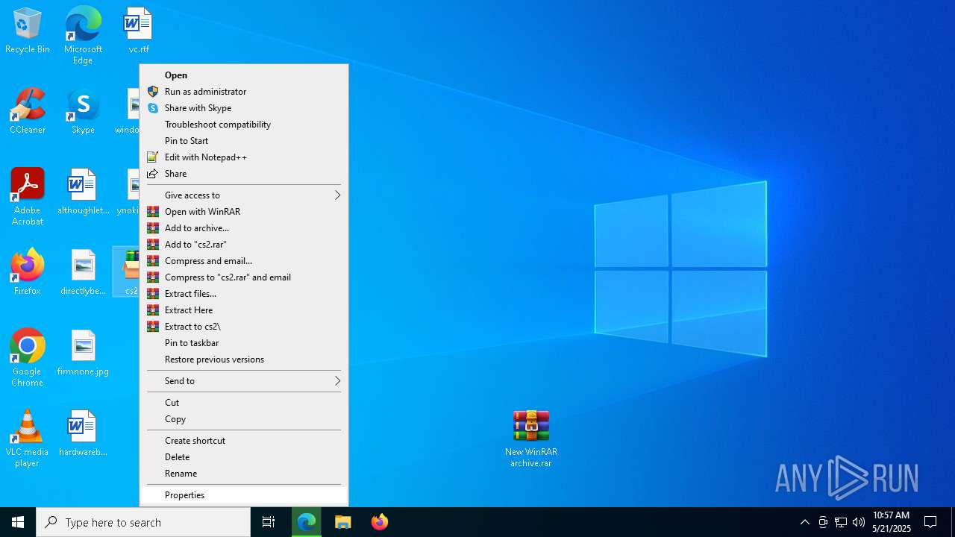Open Adobe Acrobat desktop shortcut
Viewport: 955px width, 537px height.
(28, 197)
